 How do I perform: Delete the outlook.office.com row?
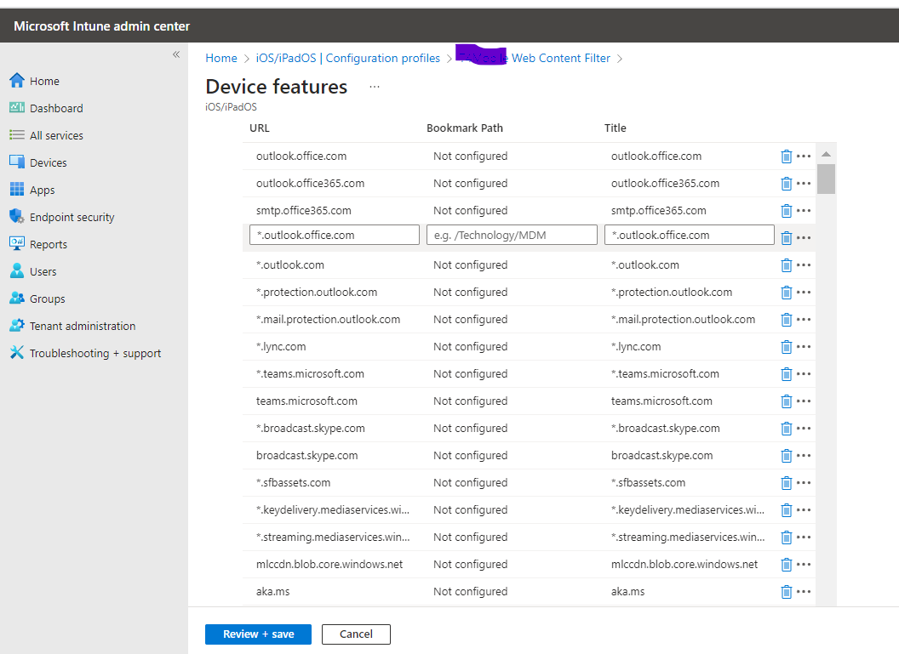point(786,156)
